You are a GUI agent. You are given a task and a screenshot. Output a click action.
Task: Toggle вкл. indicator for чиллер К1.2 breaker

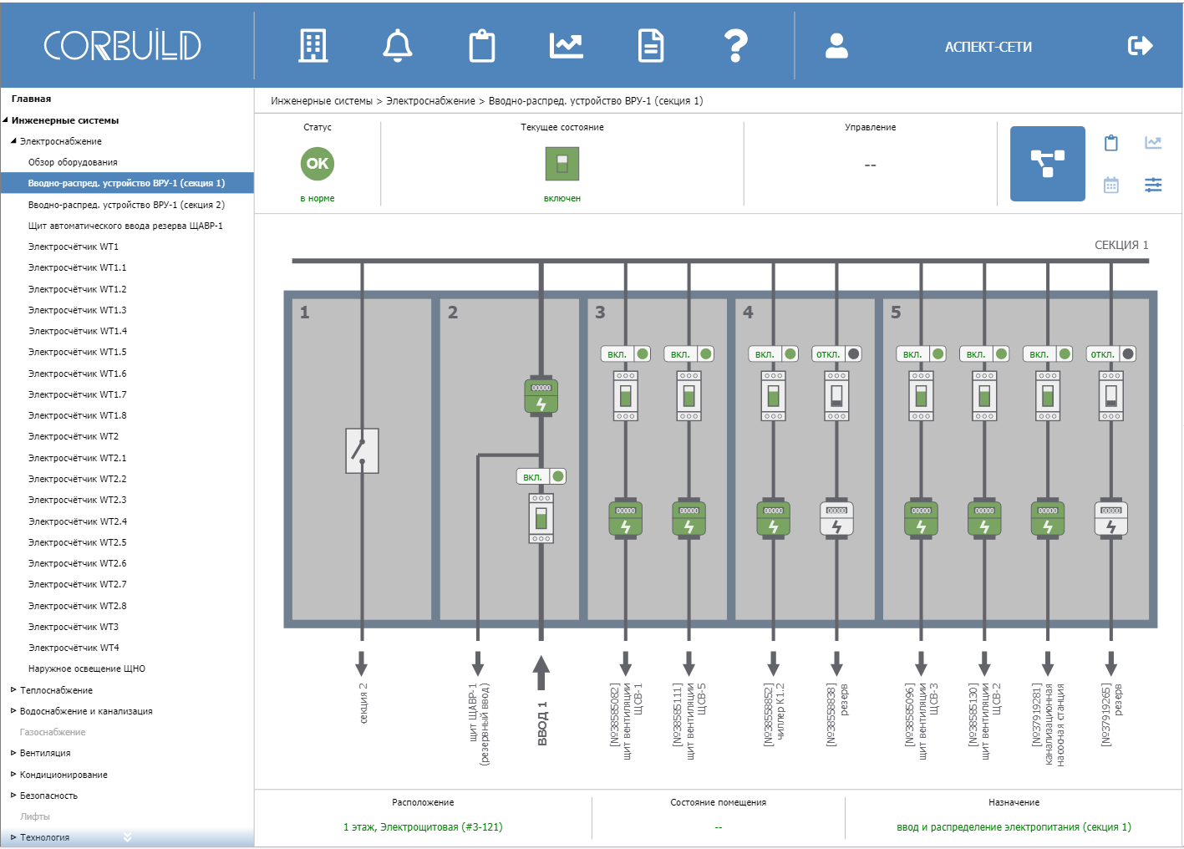click(774, 353)
